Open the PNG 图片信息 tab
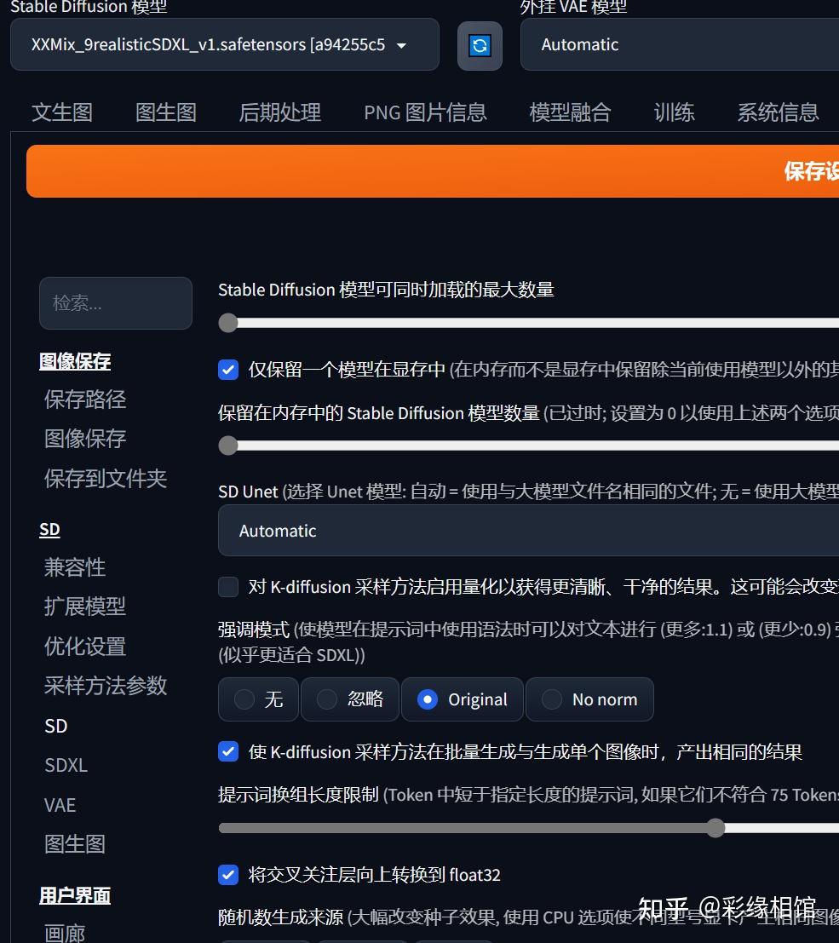 coord(424,112)
